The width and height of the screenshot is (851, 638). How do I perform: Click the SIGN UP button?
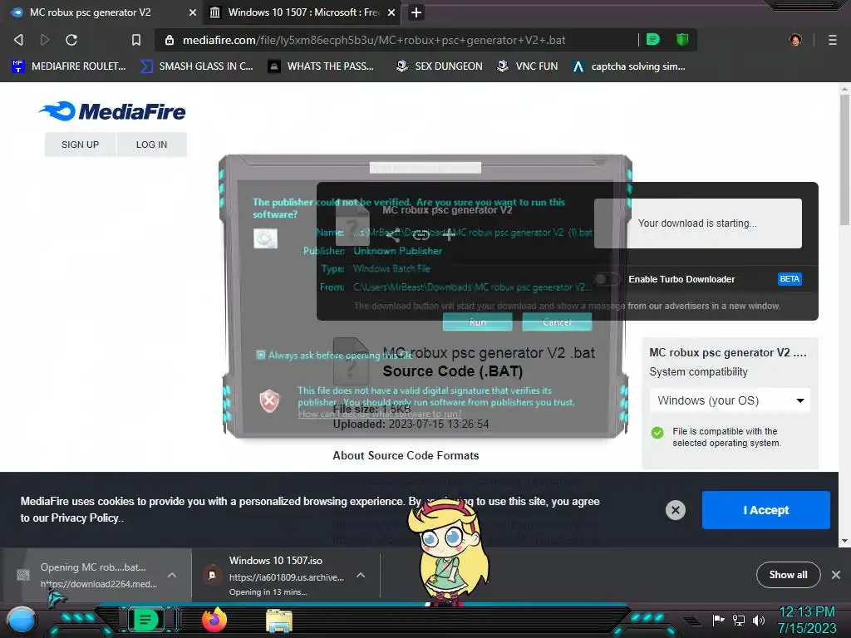tap(81, 145)
